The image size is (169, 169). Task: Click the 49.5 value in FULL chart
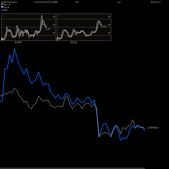click(105, 26)
